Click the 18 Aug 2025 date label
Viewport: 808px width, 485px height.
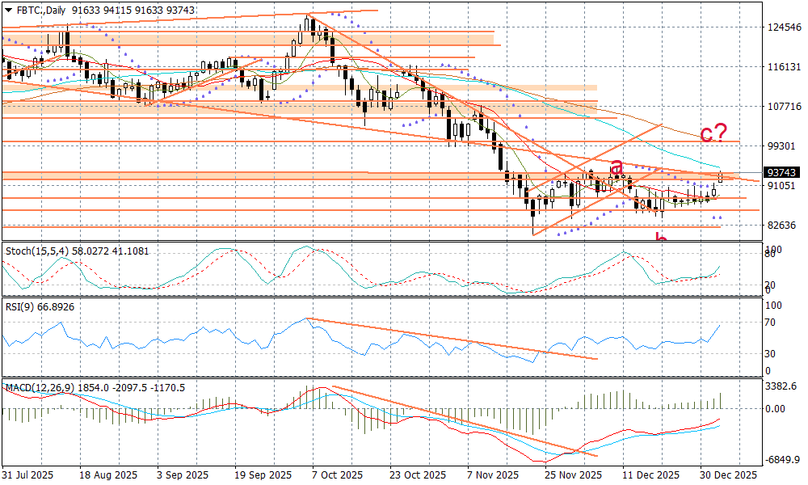tap(107, 474)
